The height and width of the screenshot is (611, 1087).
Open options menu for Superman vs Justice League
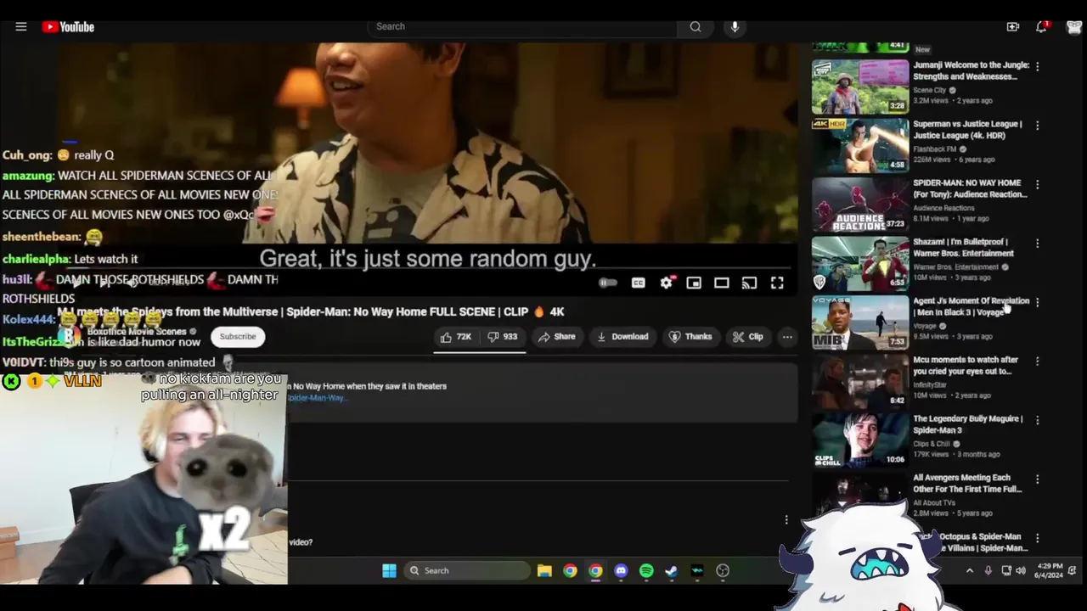tap(1037, 125)
